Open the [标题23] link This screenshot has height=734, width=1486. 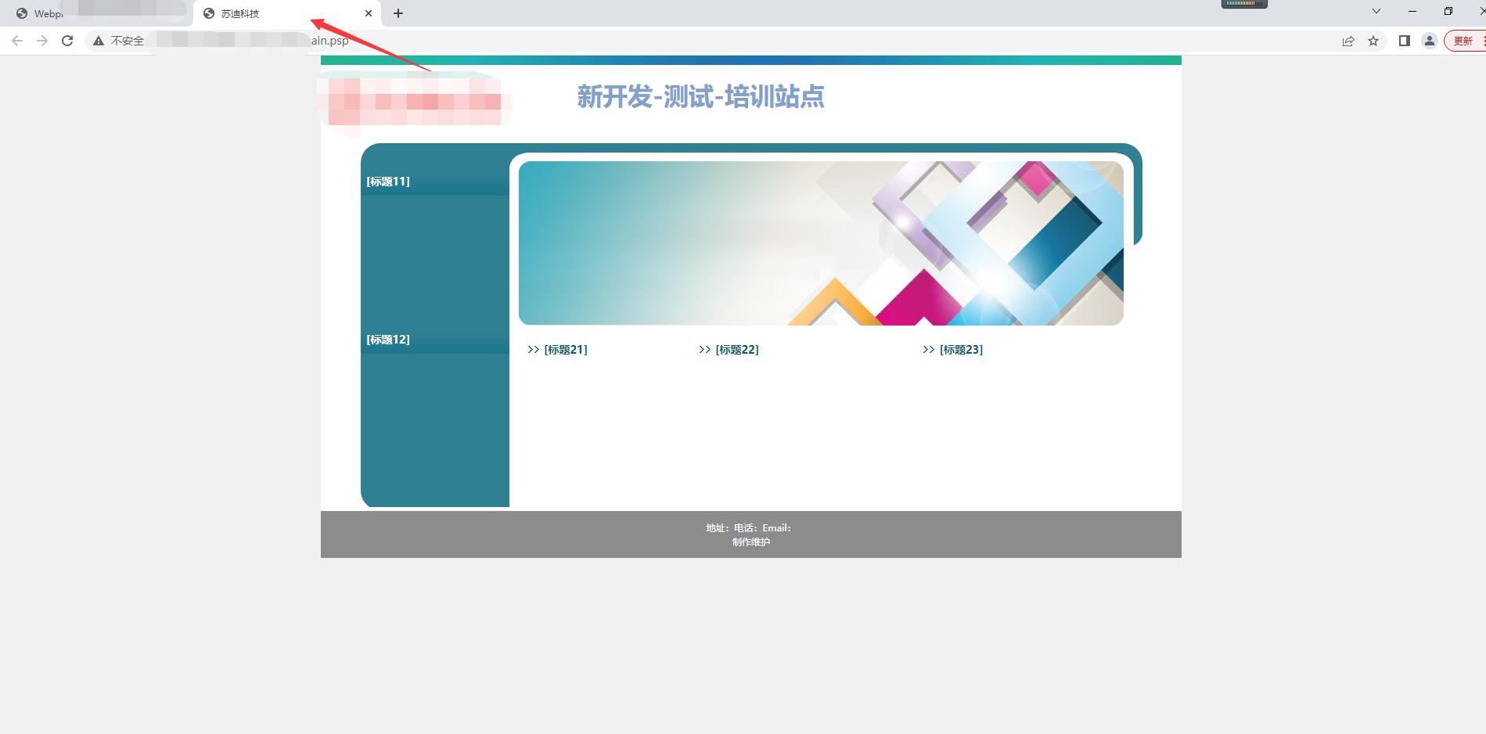tap(960, 350)
